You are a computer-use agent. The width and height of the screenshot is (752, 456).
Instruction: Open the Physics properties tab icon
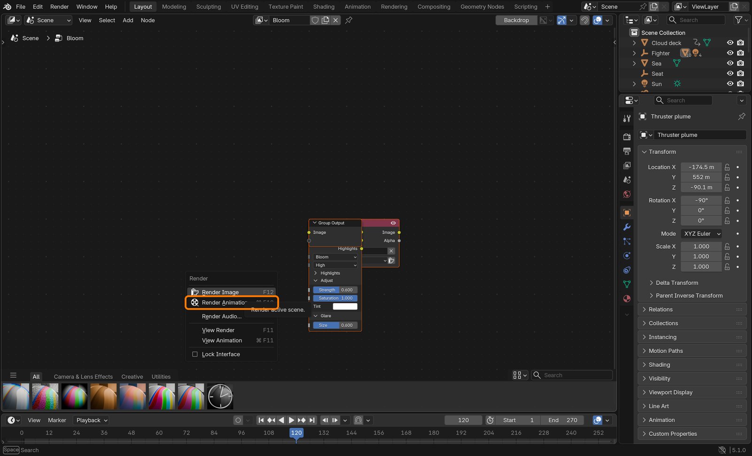[627, 256]
